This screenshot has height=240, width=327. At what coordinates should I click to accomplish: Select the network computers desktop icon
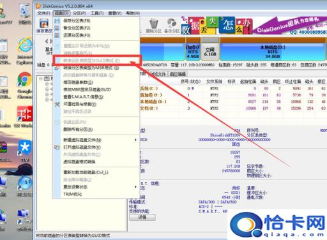[x=24, y=220]
